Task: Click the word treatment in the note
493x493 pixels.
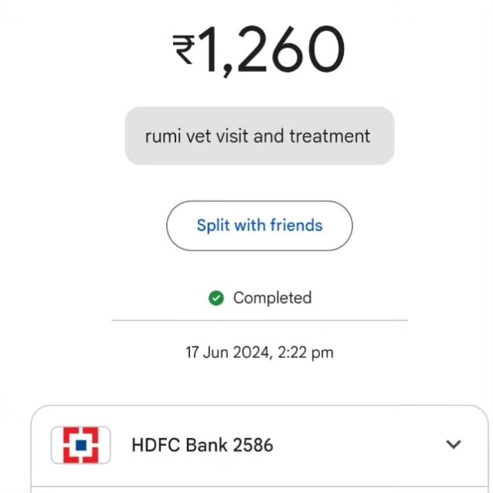Action: 330,136
